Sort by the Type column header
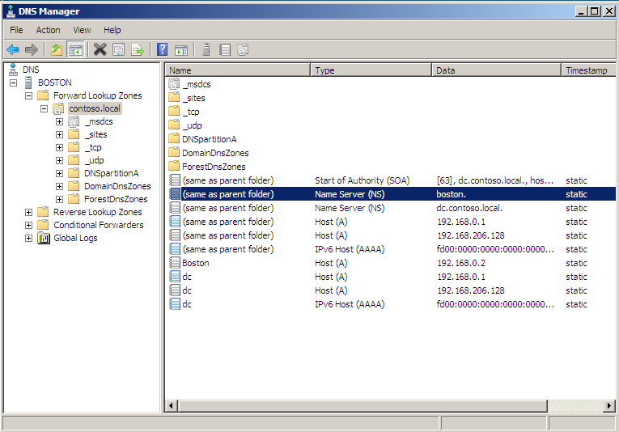The width and height of the screenshot is (619, 432). coord(371,70)
